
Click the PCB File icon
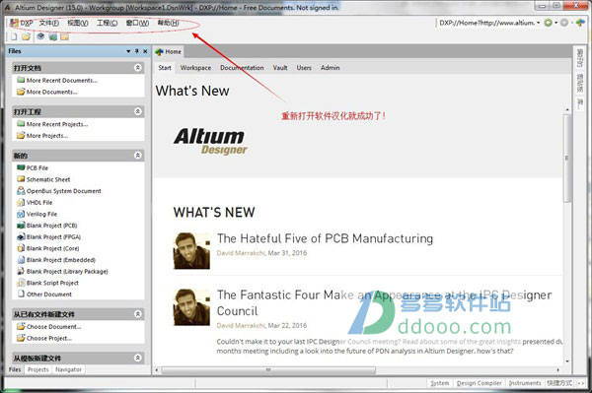(x=21, y=167)
